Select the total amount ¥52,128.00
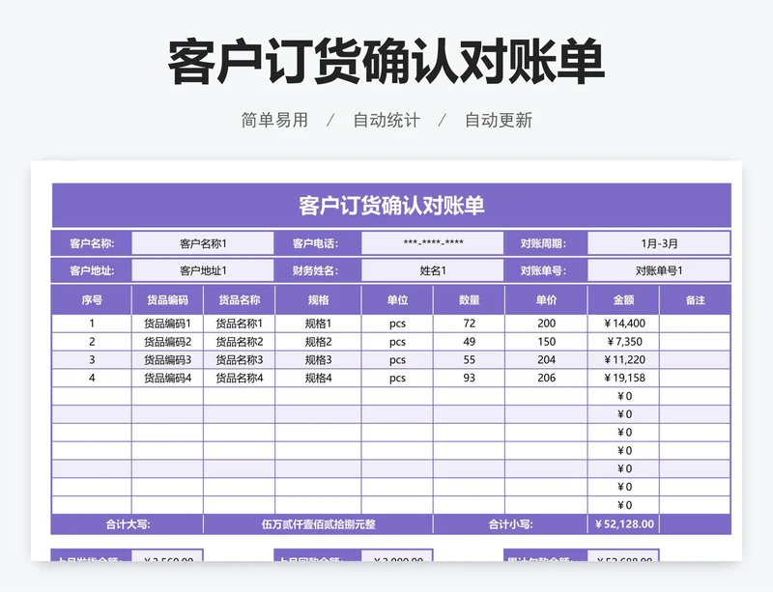Image resolution: width=773 pixels, height=592 pixels. coord(623,524)
